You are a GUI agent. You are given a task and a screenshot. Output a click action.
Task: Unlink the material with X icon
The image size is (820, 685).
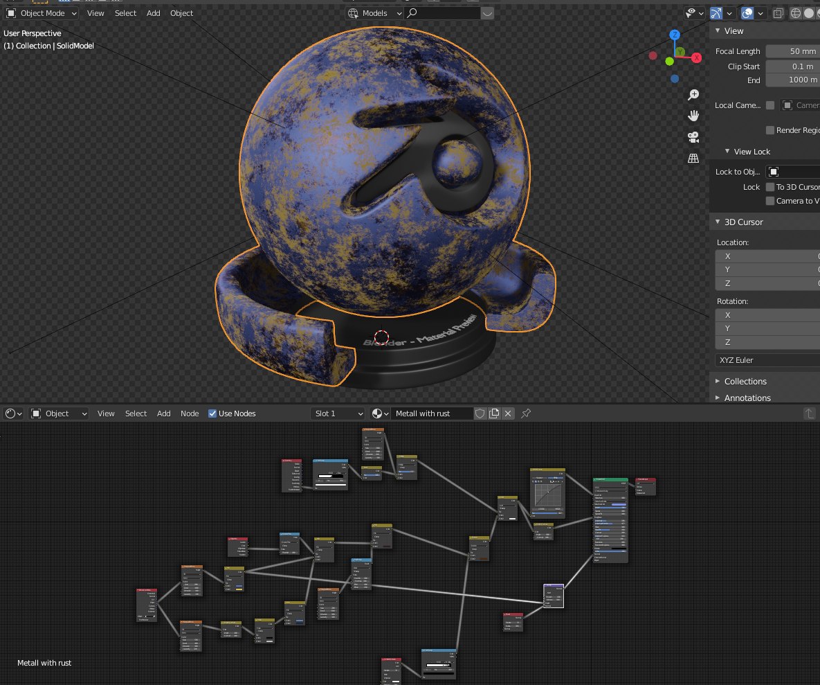click(x=508, y=413)
